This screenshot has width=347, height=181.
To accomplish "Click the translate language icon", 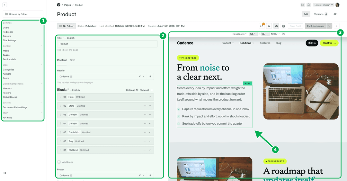I will (269, 26).
